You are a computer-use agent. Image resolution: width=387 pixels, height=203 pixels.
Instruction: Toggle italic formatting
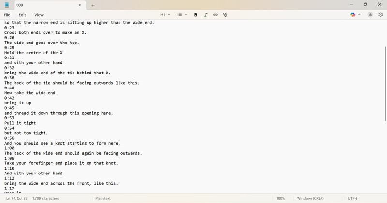pyautogui.click(x=205, y=15)
